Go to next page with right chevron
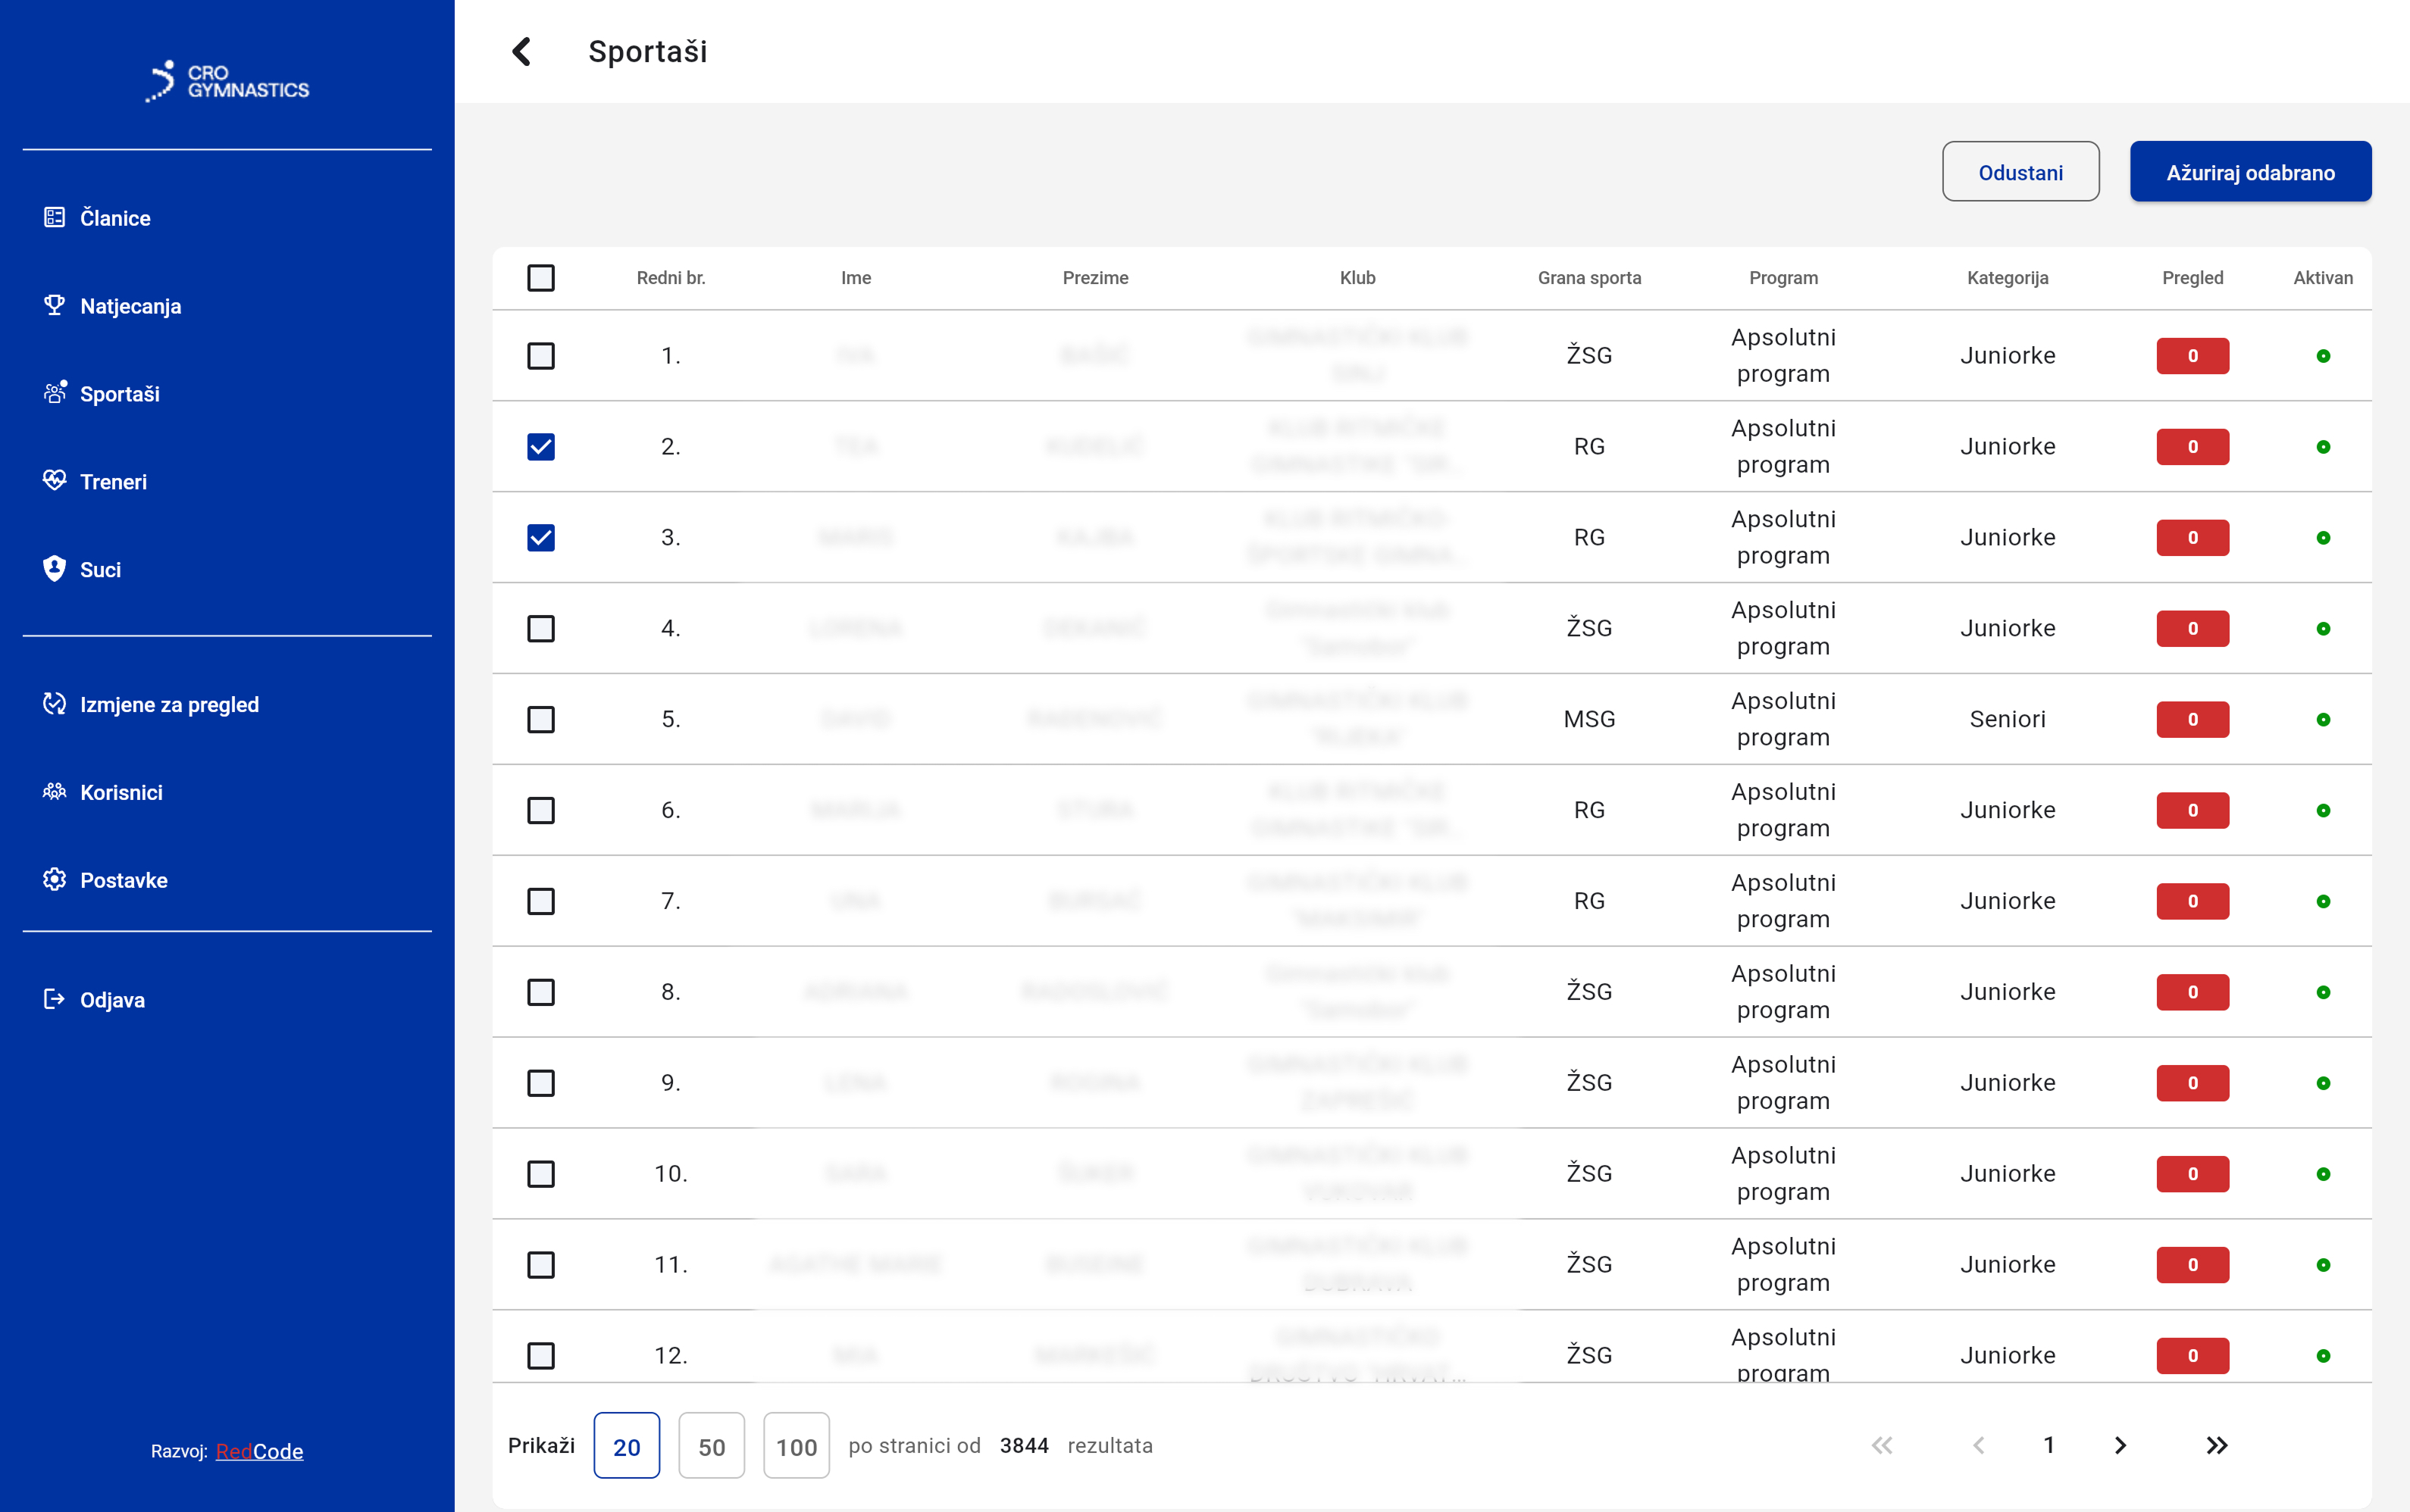 coord(2120,1445)
